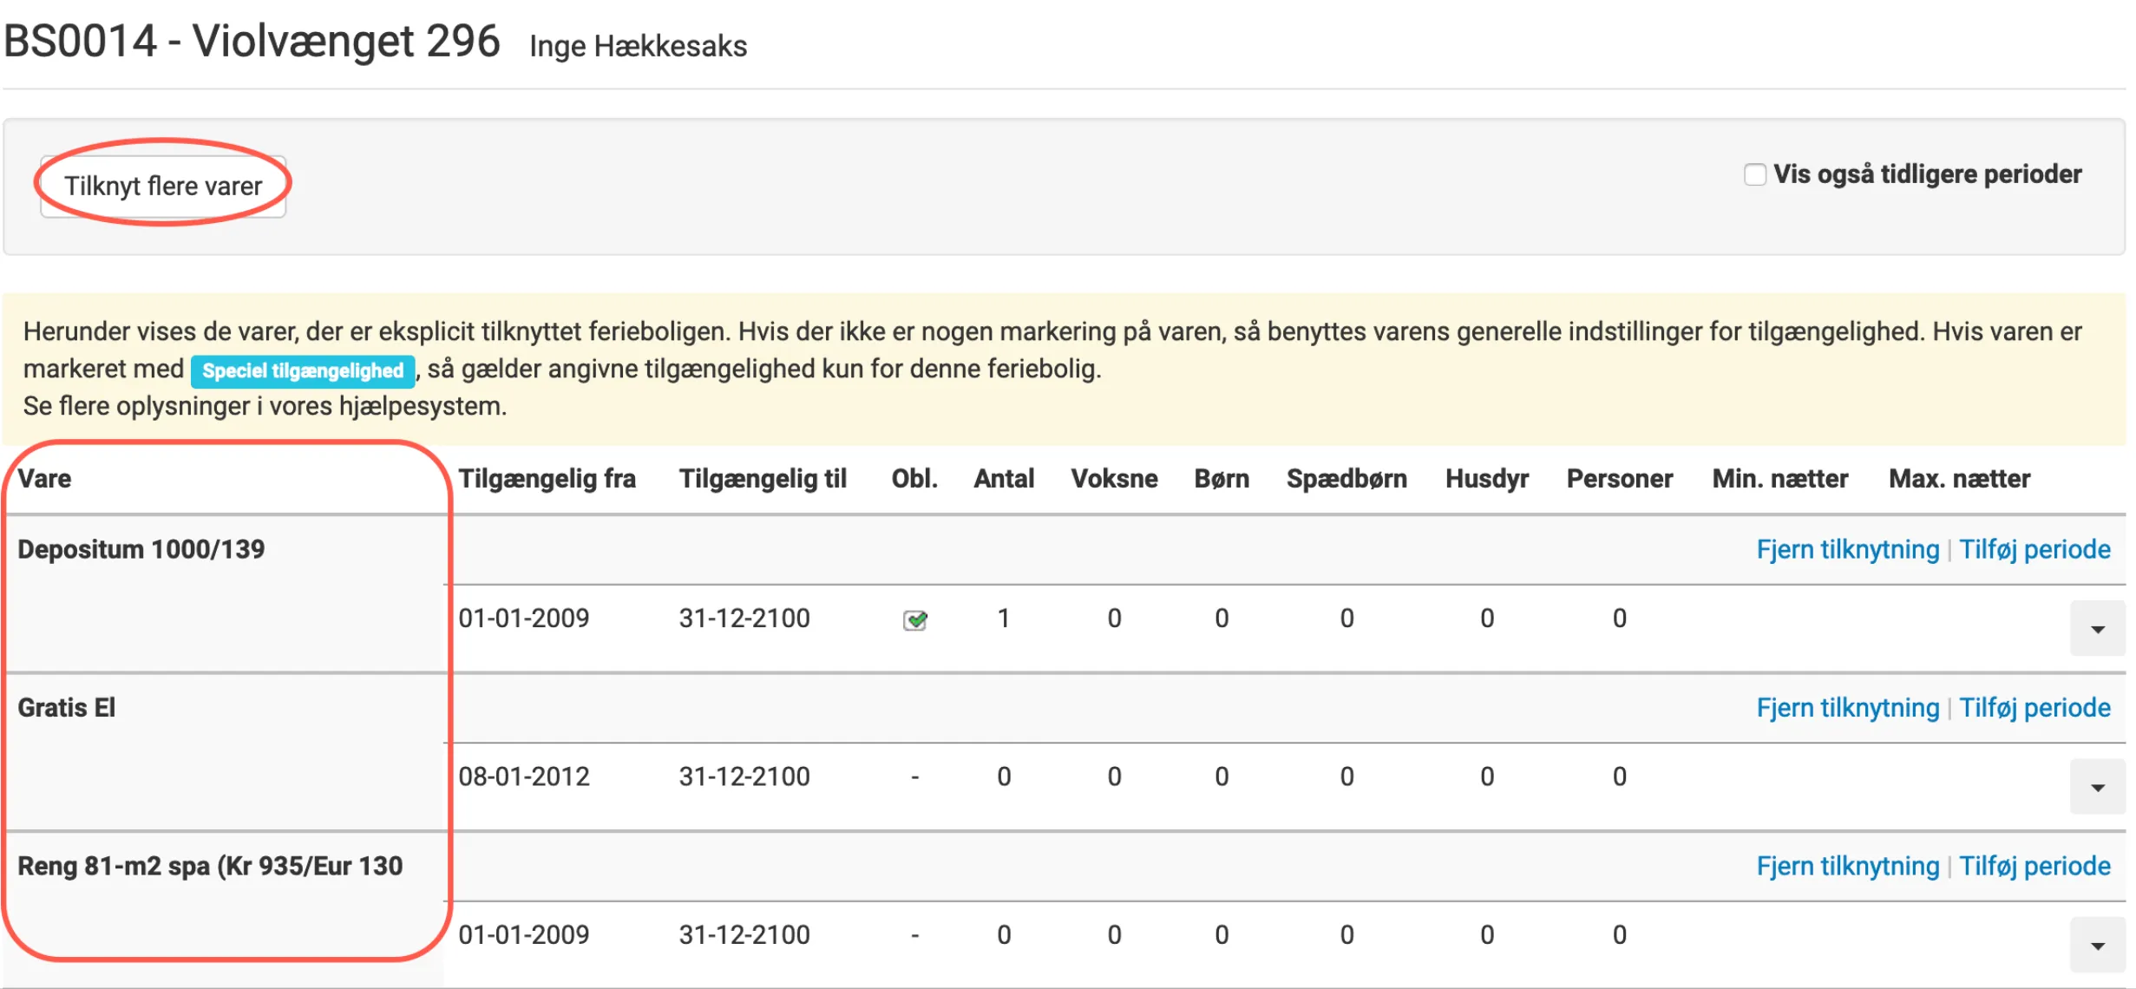Screen dimensions: 2136x989
Task: Click the Speciel tilgængelighed blue badge
Action: click(303, 370)
